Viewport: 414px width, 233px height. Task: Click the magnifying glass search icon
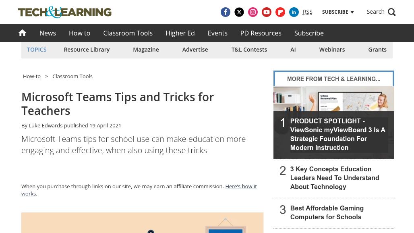[391, 12]
